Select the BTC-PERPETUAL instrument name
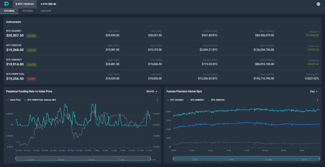The image size is (325, 167). (x=15, y=74)
